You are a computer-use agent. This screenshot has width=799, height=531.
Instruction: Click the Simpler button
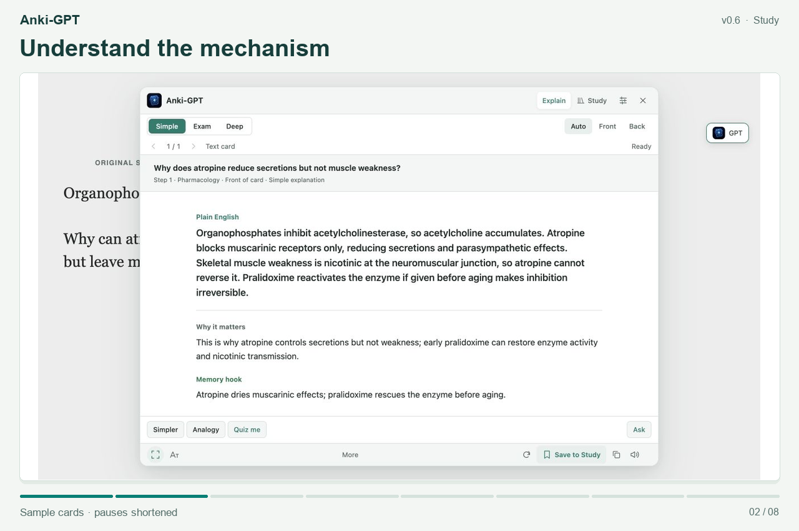coord(165,430)
